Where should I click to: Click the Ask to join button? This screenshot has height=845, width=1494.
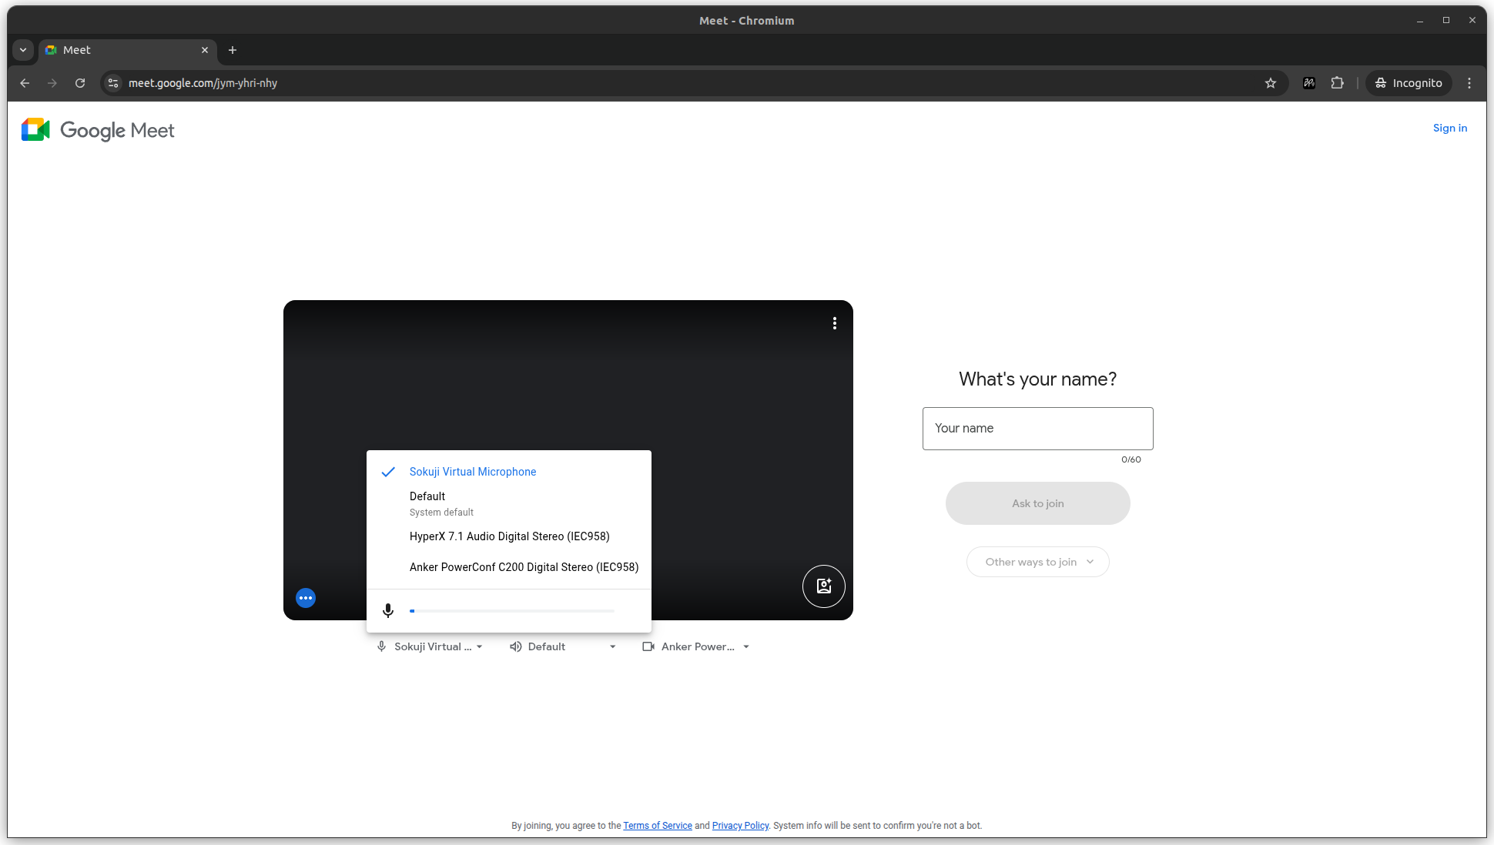[1038, 503]
